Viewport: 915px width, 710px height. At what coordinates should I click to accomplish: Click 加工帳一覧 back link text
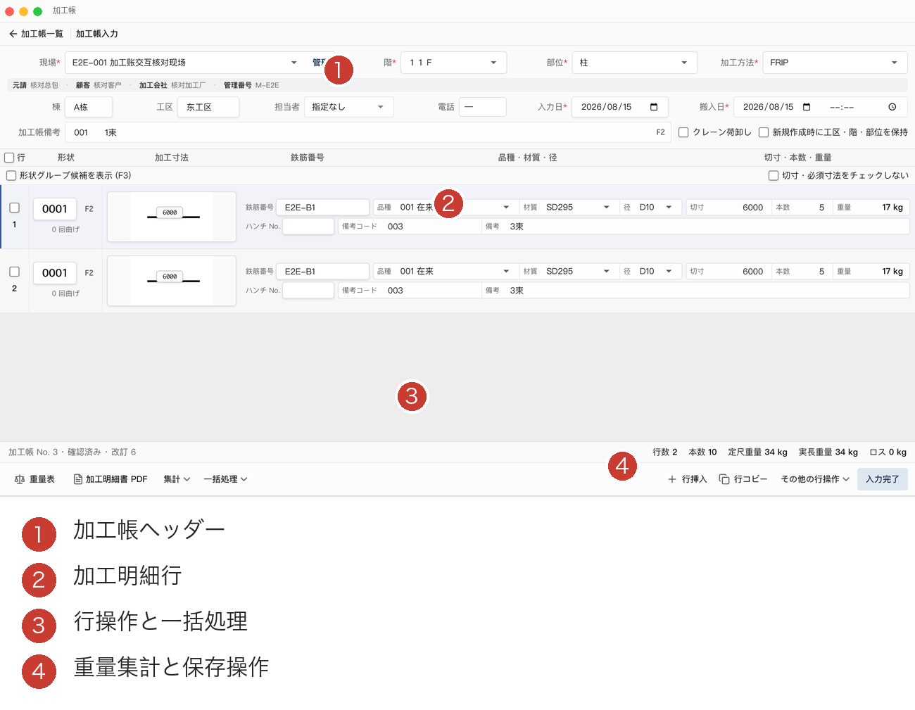tap(42, 34)
